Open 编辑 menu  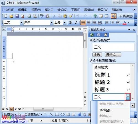click(x=23, y=10)
